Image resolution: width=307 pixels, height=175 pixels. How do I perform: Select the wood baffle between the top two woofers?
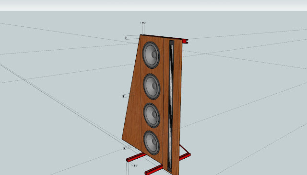(x=152, y=71)
